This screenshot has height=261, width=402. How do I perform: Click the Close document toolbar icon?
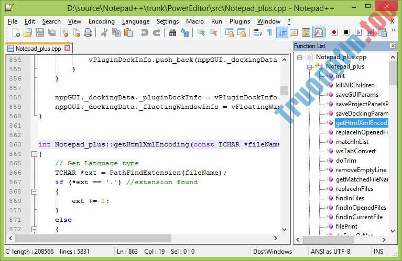pos(64,33)
